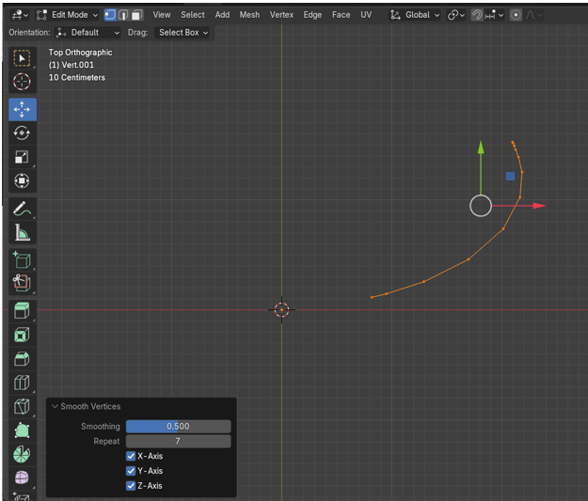588x501 pixels.
Task: Open the Mesh menu
Action: click(249, 15)
